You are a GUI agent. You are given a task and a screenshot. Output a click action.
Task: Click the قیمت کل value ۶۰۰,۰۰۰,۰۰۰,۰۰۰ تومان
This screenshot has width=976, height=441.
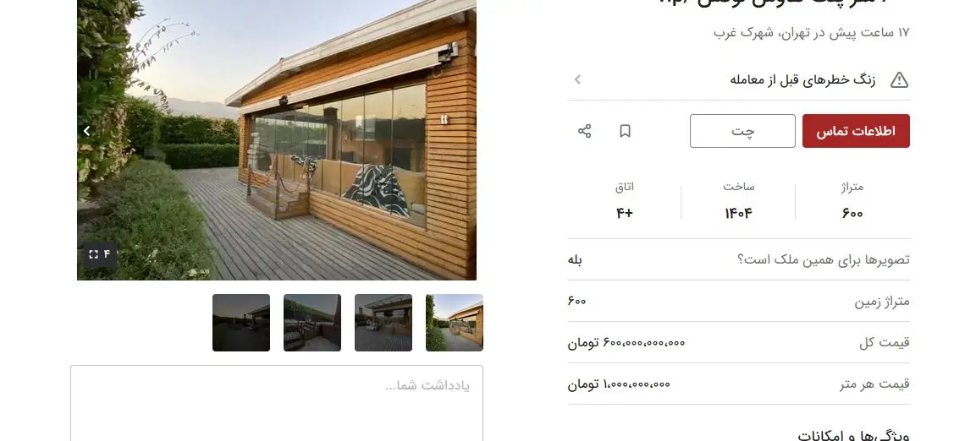click(x=626, y=342)
